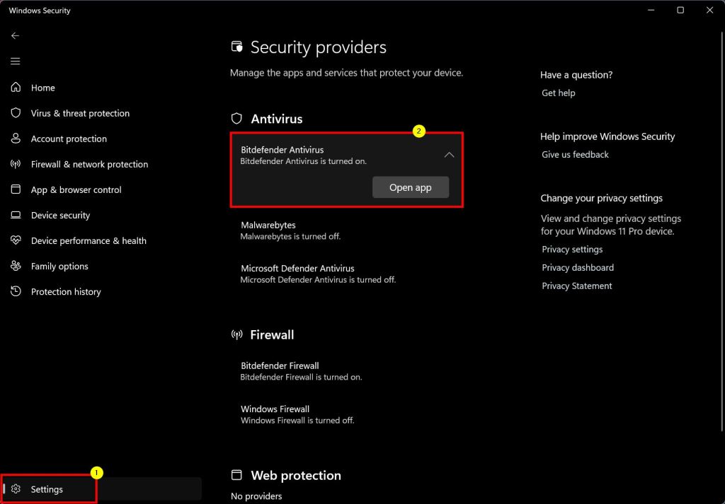The width and height of the screenshot is (725, 504).
Task: Click Open app for Bitdefender Antivirus
Action: tap(411, 187)
